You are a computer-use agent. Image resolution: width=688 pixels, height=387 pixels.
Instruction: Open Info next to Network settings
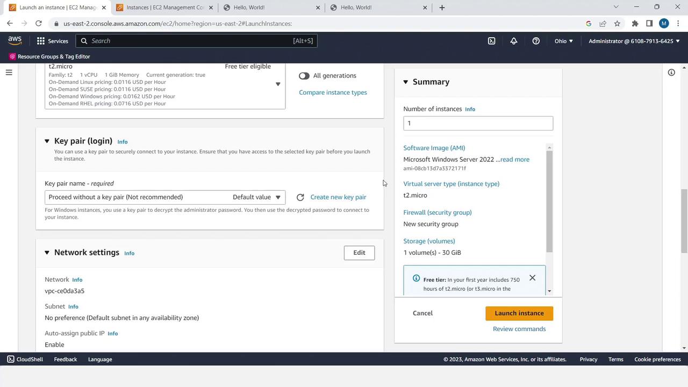pos(129,253)
